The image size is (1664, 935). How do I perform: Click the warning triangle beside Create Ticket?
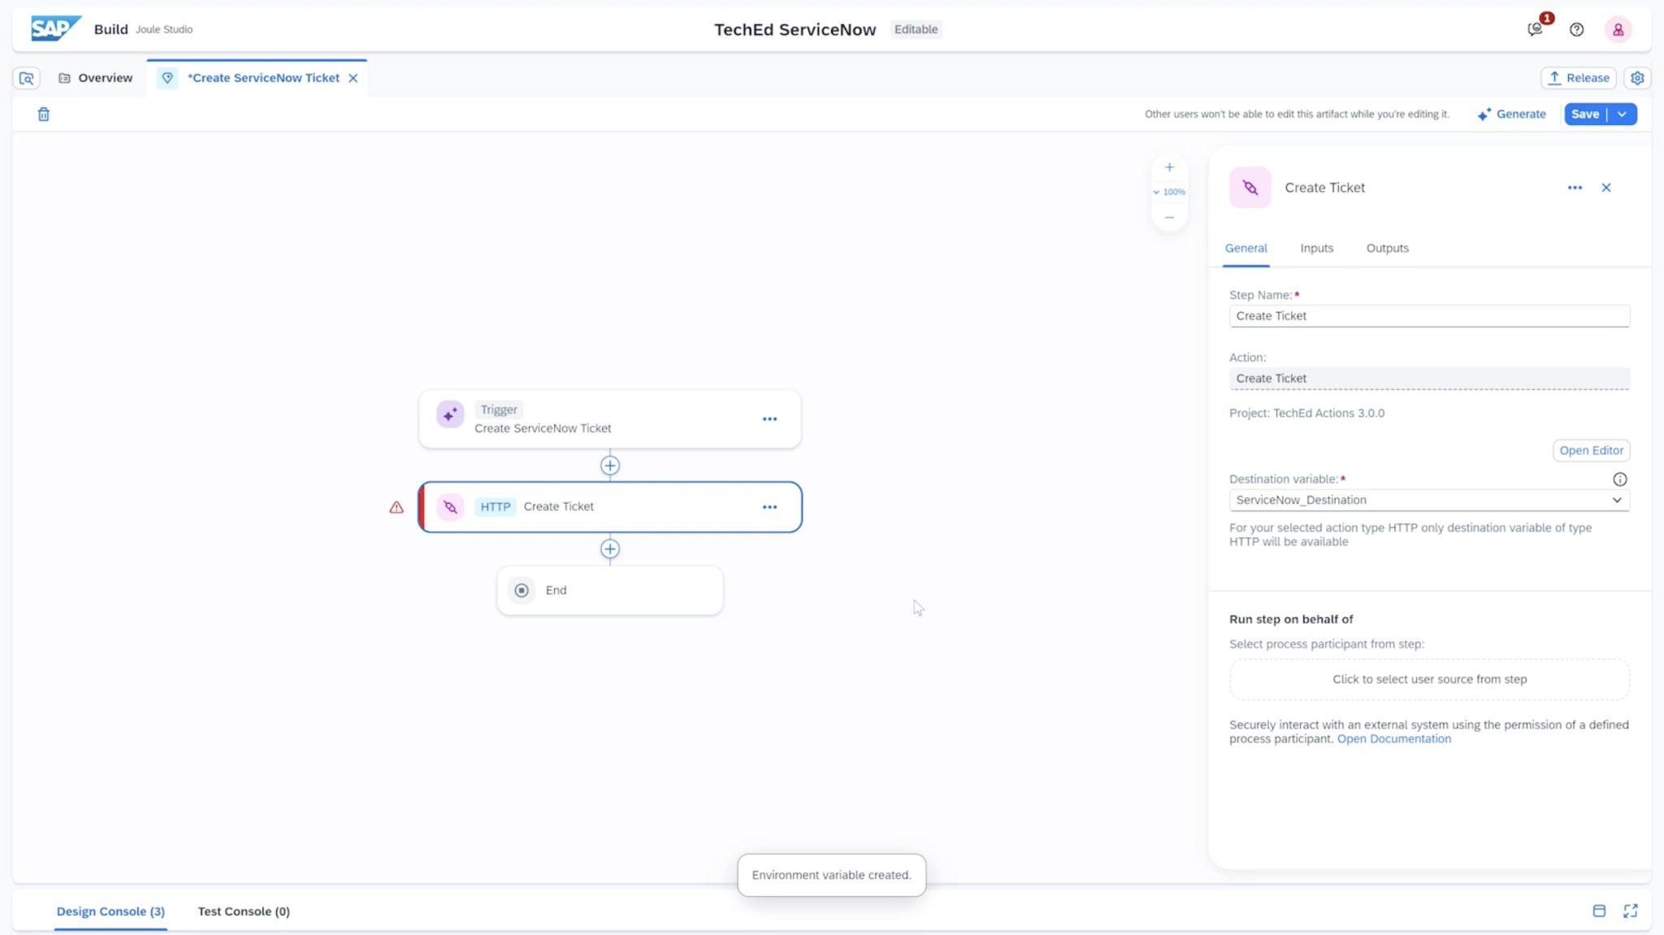click(x=396, y=507)
